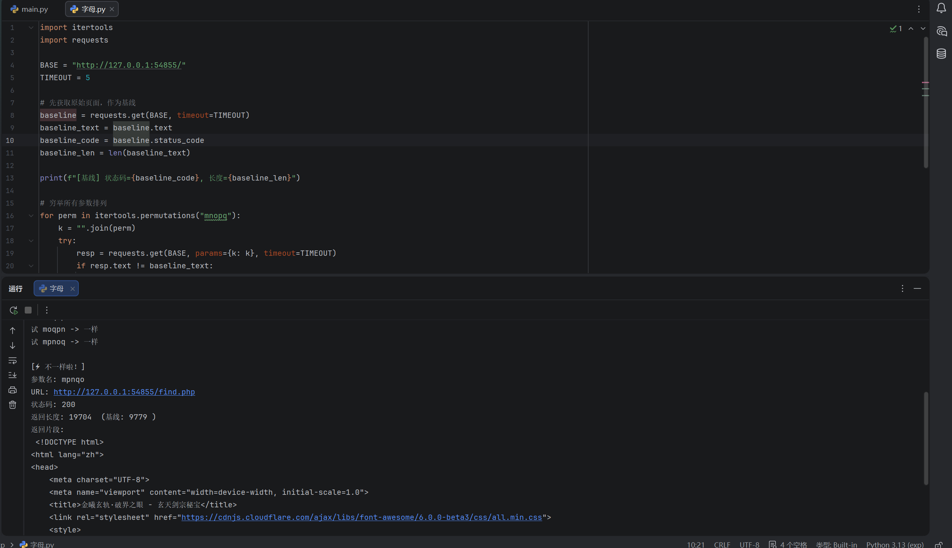Image resolution: width=952 pixels, height=548 pixels.
Task: Switch the Python 3.13 interpreter
Action: pos(895,544)
